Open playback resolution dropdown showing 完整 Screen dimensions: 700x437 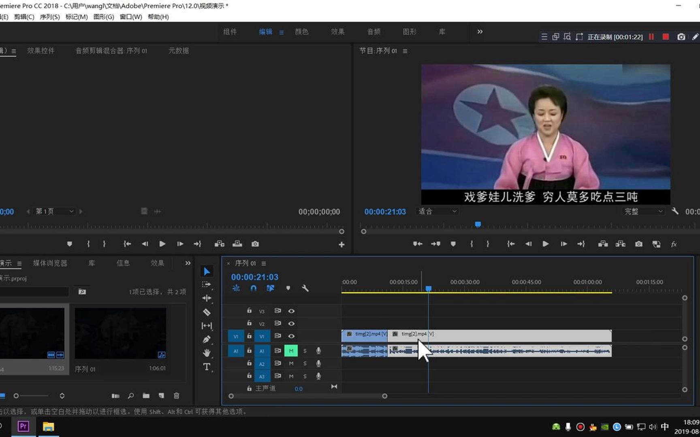tap(643, 211)
